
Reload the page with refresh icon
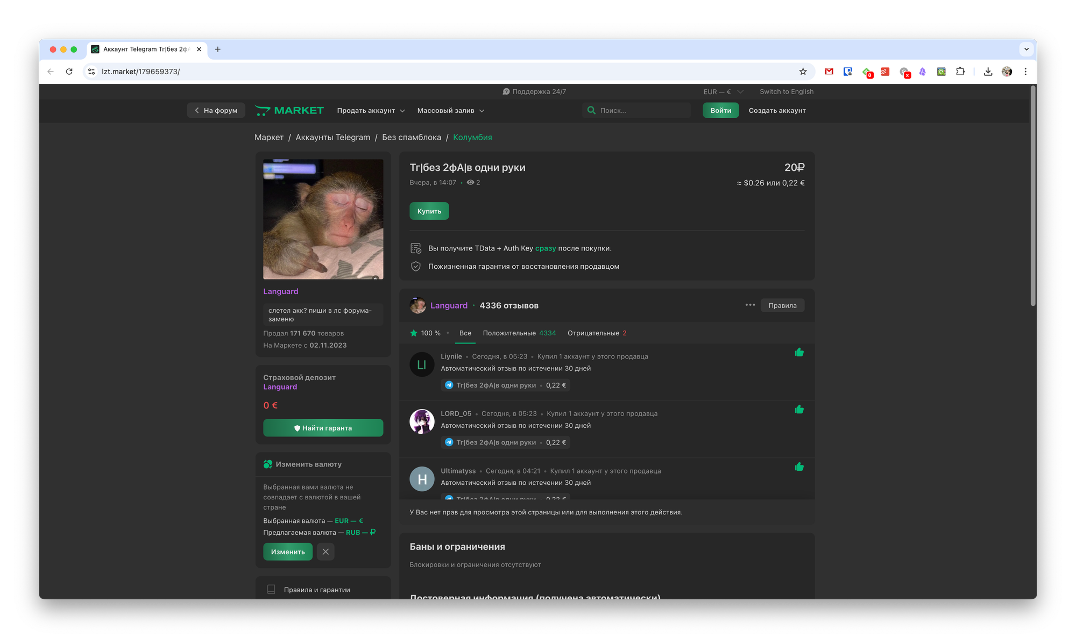click(69, 71)
